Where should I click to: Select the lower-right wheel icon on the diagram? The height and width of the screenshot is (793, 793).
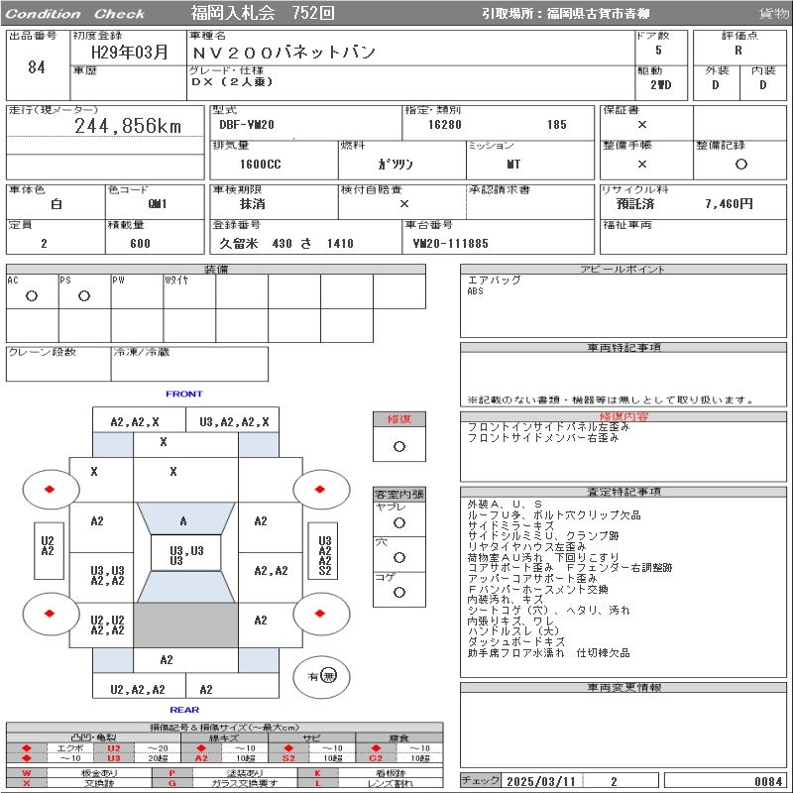click(320, 614)
